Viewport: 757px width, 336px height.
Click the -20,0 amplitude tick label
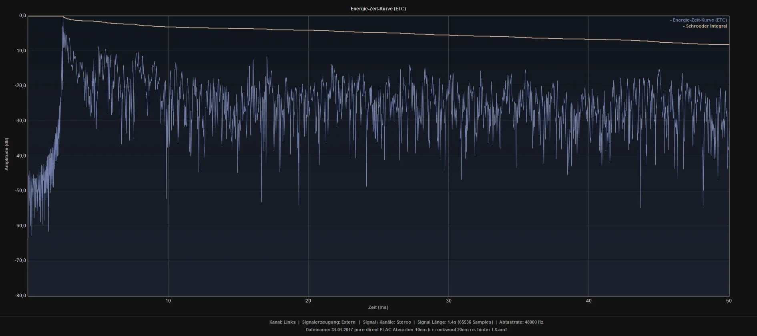20,85
